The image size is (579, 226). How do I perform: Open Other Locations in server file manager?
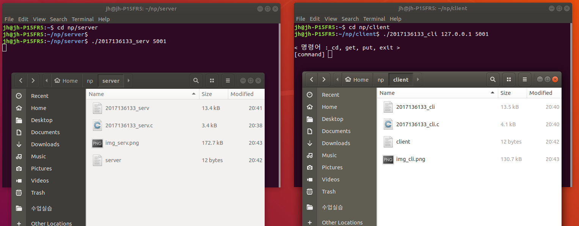49,223
